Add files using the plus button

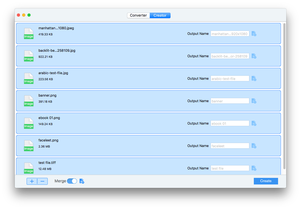point(32,181)
